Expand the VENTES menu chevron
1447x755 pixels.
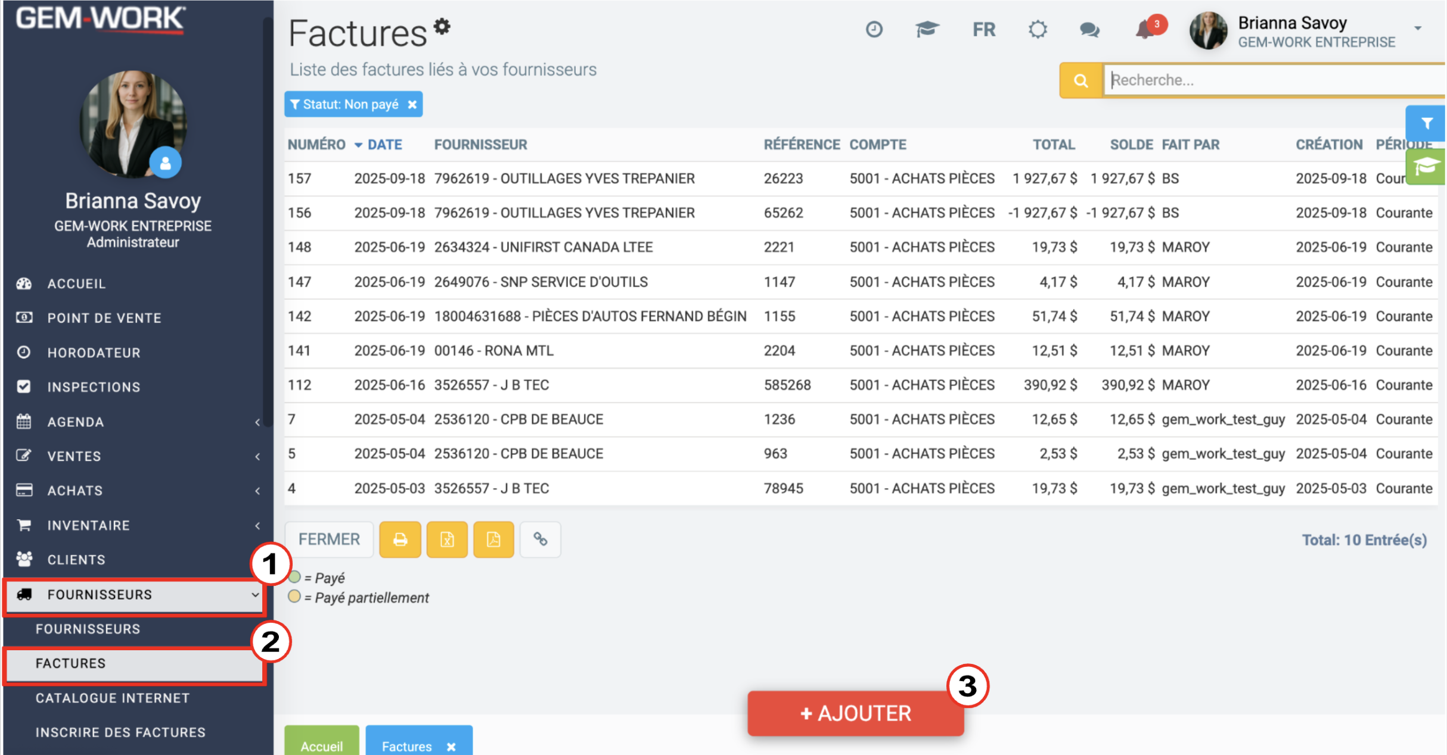click(x=257, y=457)
